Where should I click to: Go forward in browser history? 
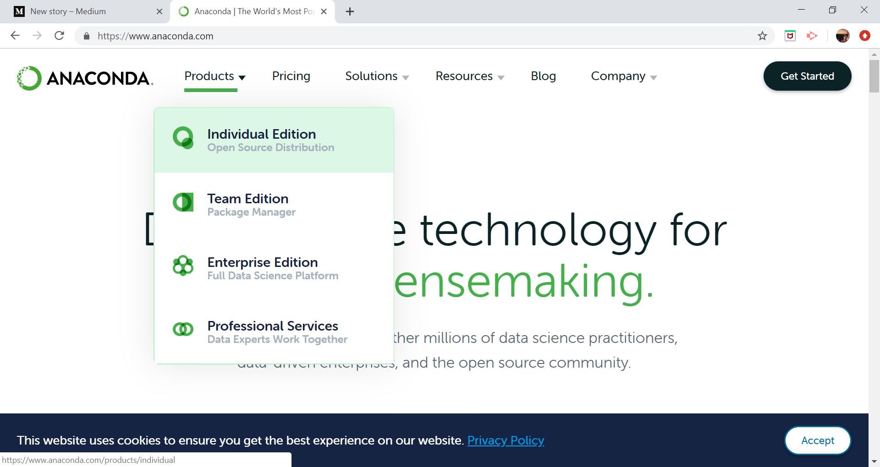point(37,36)
